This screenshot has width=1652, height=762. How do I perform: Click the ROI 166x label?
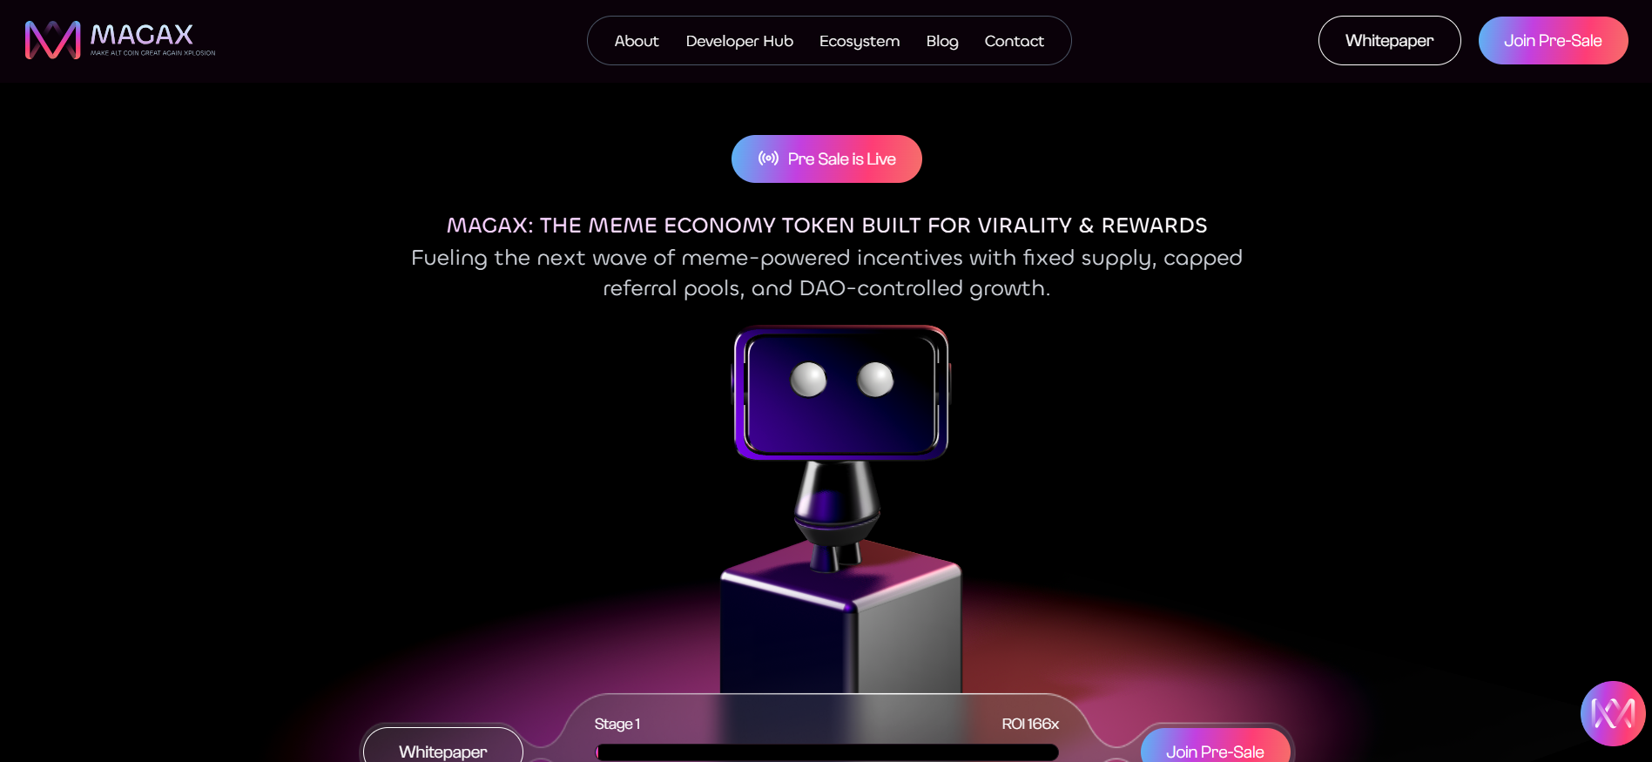(x=1030, y=724)
